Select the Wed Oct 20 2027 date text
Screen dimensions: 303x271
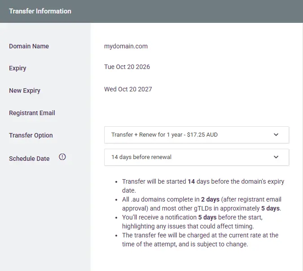pos(128,89)
